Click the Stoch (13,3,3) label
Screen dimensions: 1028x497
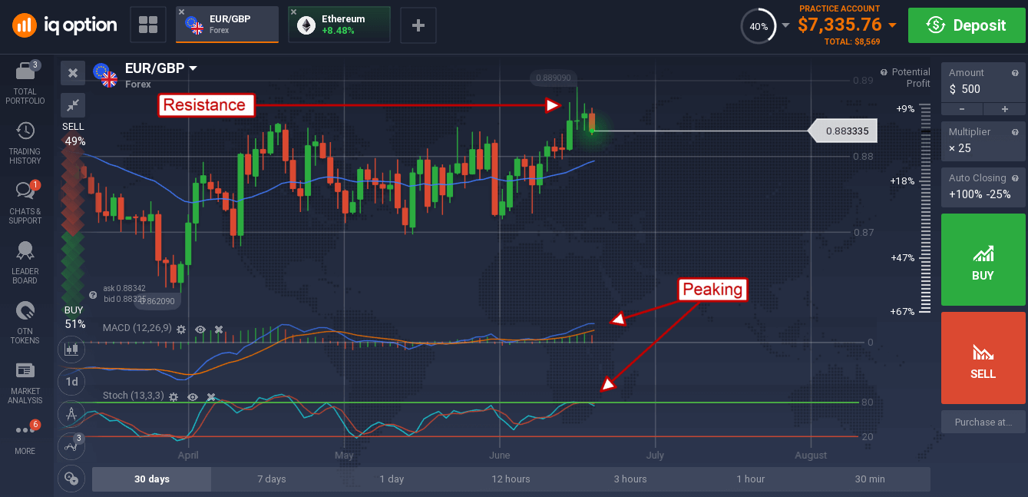(x=134, y=396)
